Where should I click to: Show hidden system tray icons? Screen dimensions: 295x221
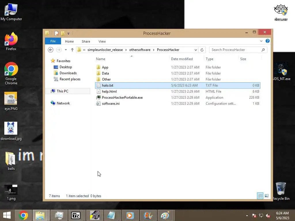point(247,216)
